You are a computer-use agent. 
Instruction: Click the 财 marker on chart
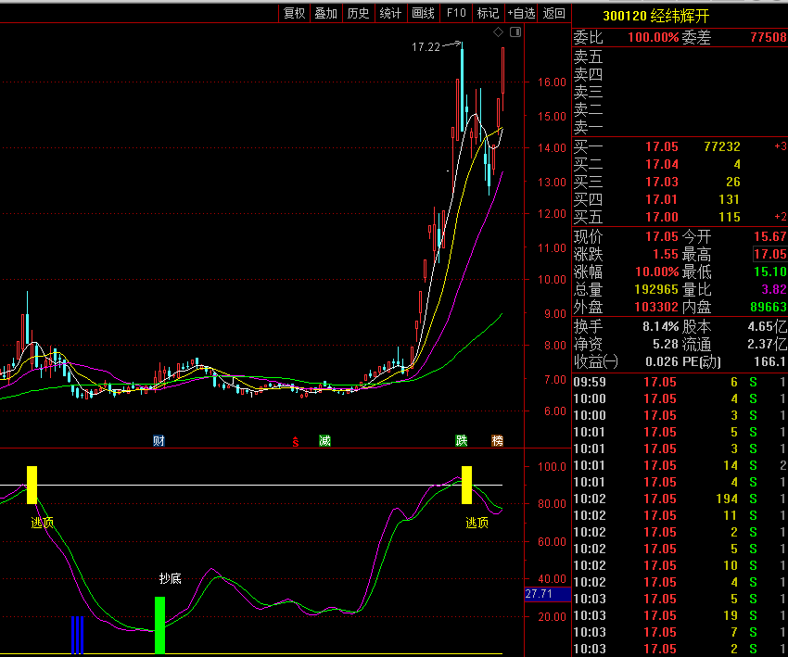point(159,441)
